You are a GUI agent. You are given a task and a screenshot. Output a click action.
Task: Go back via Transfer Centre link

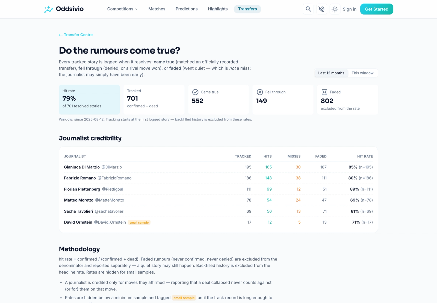click(76, 35)
